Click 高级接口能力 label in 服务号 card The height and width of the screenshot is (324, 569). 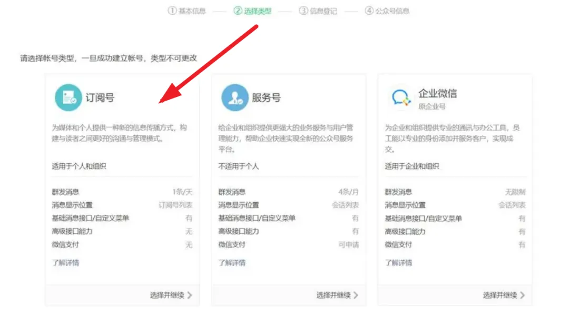point(239,231)
